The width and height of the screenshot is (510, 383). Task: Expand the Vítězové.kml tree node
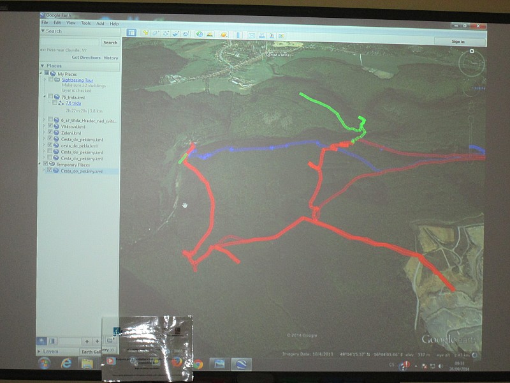(44, 126)
